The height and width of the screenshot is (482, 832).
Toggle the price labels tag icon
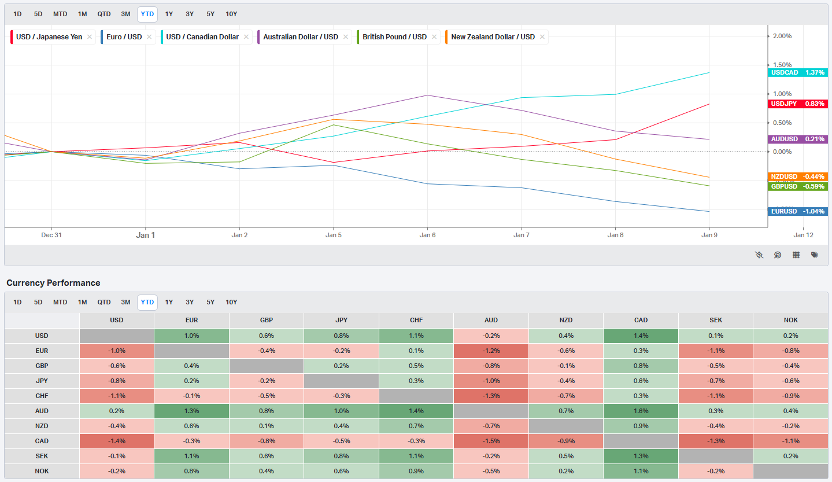click(815, 255)
